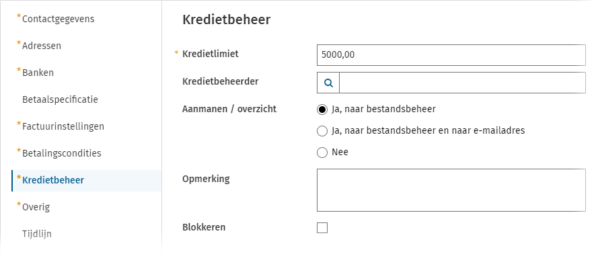Select Kredietbeheer in the sidebar
Image resolution: width=598 pixels, height=254 pixels.
(x=53, y=180)
